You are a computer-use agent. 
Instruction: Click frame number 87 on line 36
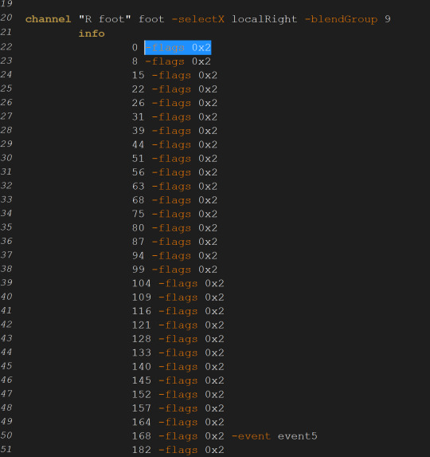tap(139, 242)
